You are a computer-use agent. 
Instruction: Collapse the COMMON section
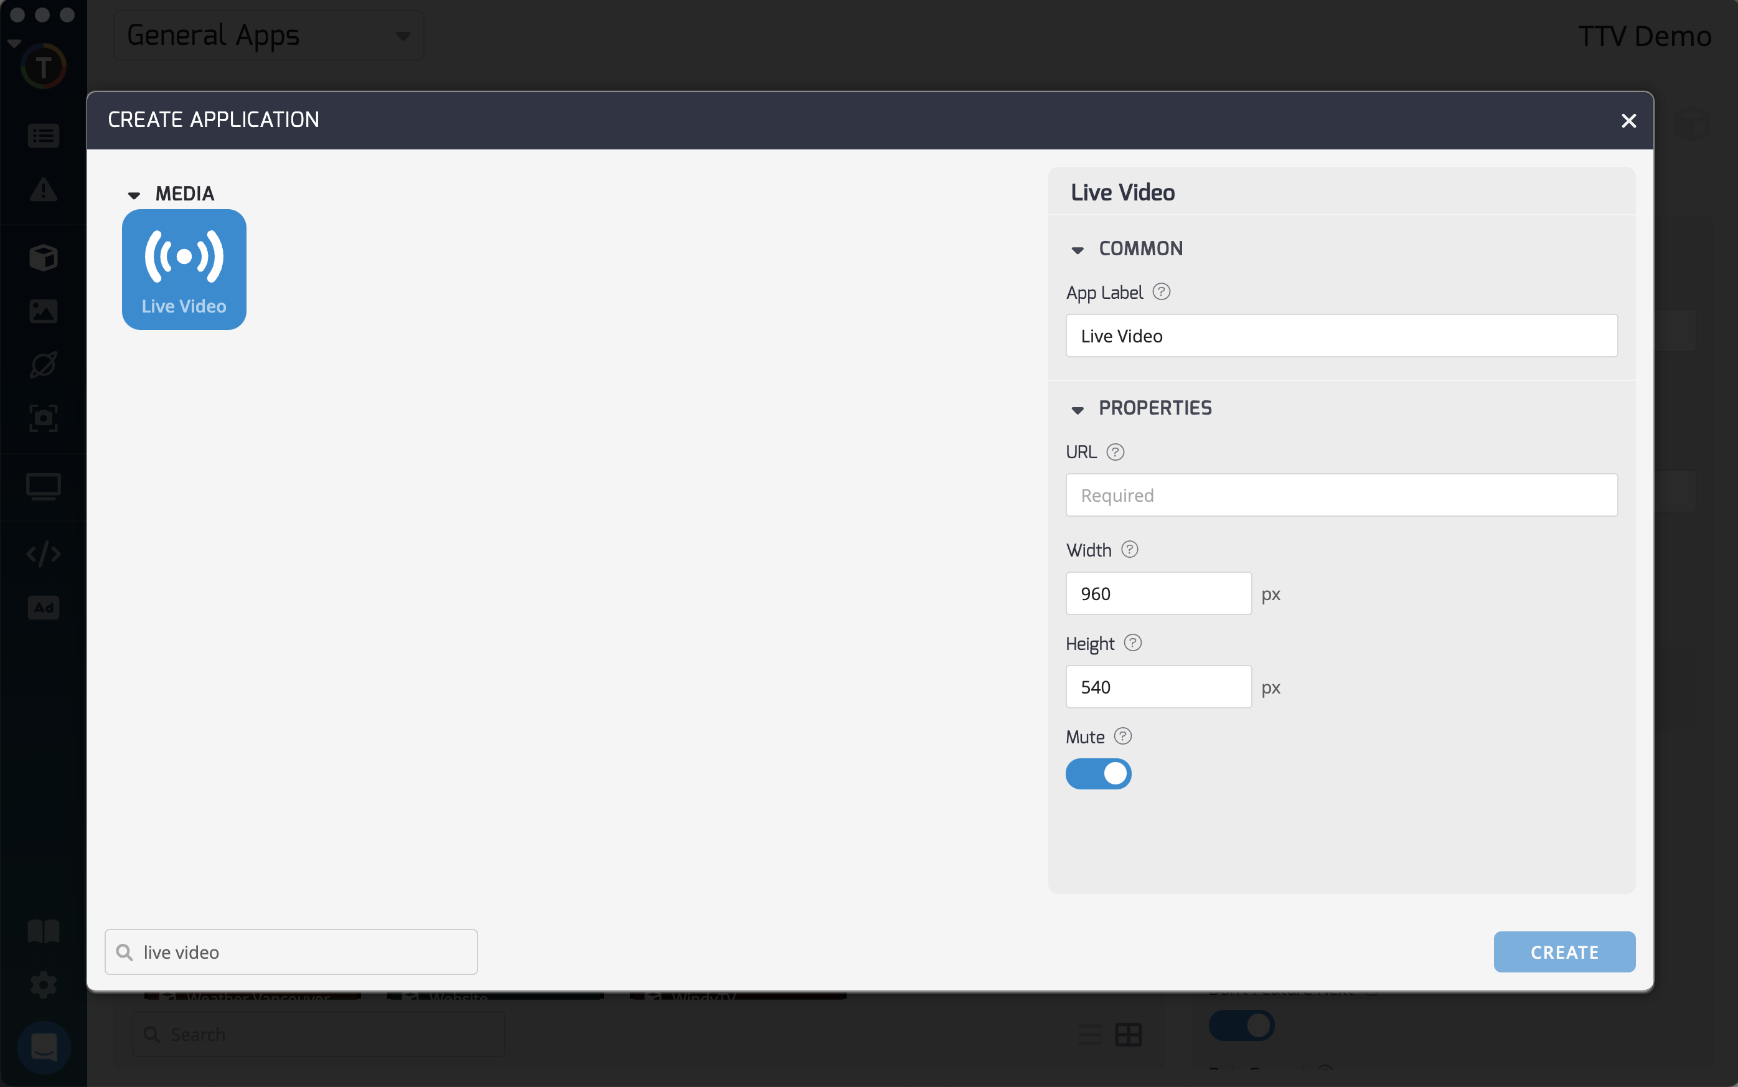coord(1078,250)
